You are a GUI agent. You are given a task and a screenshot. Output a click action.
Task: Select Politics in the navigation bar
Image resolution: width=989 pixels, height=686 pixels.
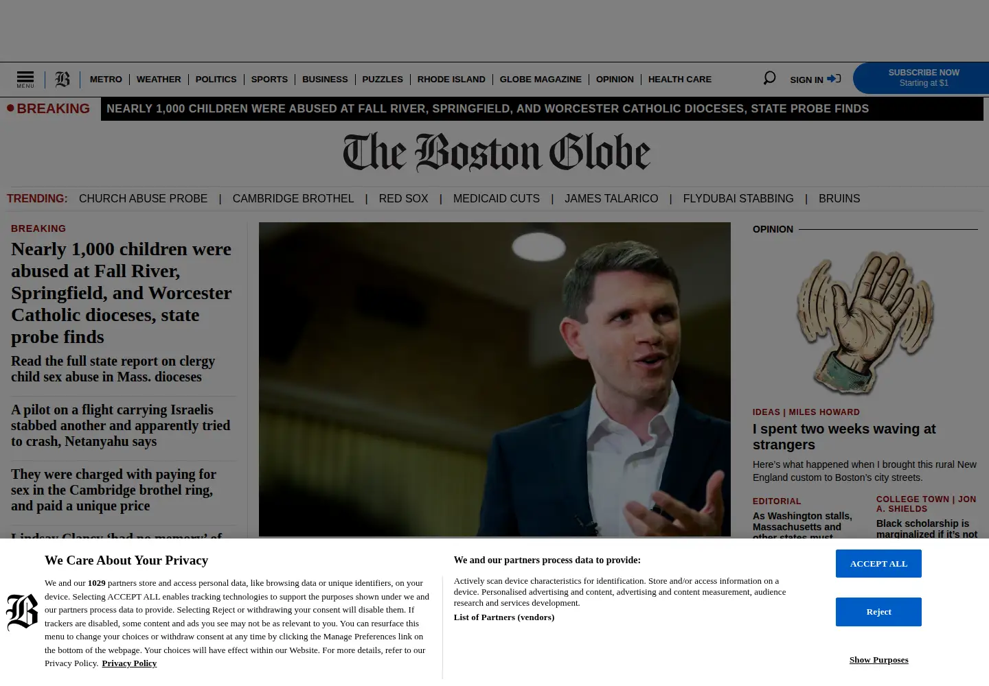[216, 80]
